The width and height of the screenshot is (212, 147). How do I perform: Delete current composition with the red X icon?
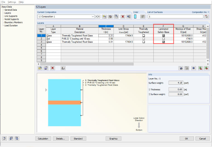[x=123, y=17]
